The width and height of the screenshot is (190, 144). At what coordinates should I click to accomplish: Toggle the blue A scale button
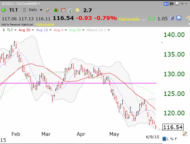(x=164, y=139)
